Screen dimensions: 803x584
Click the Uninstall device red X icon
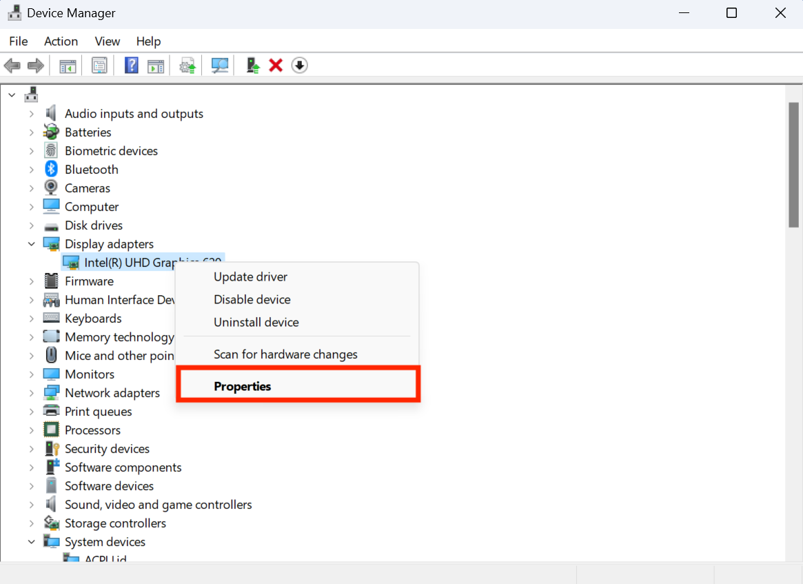275,65
